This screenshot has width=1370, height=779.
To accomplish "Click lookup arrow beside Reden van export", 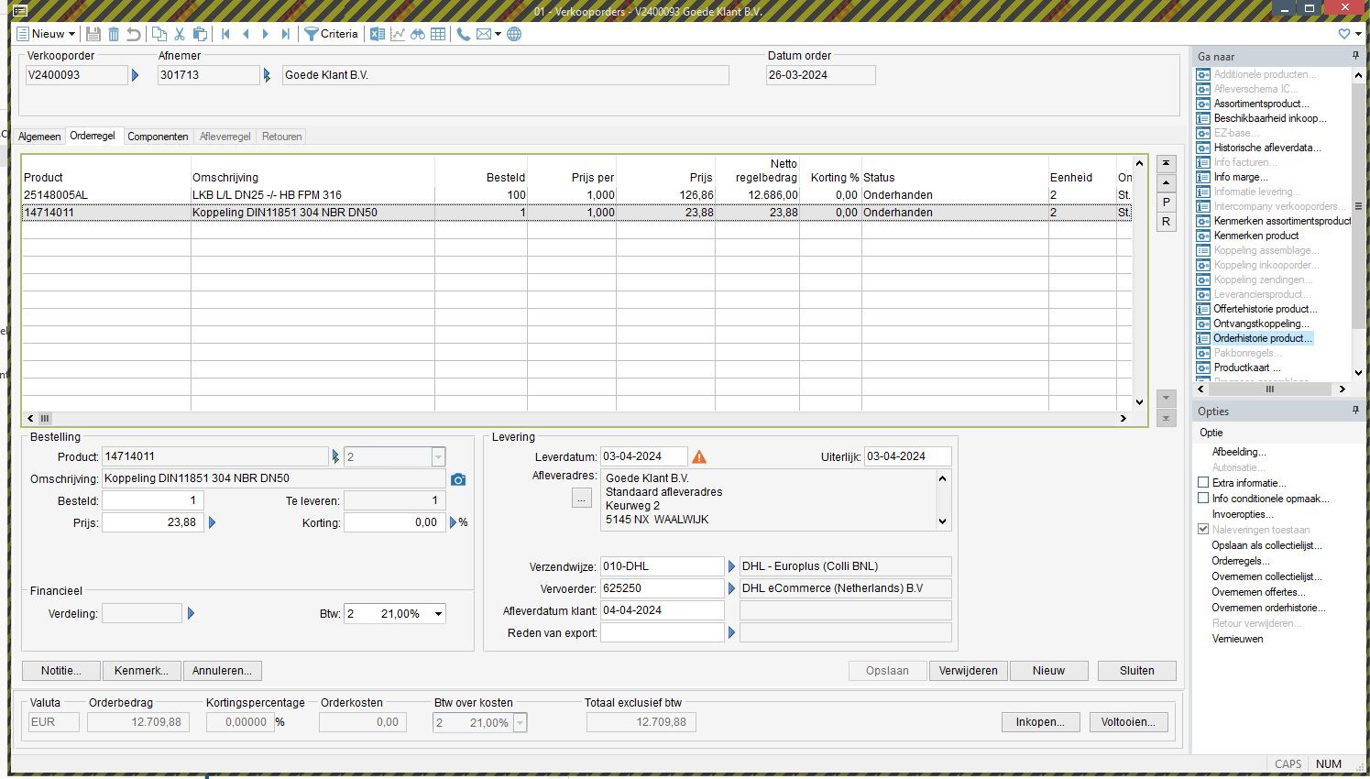I will pyautogui.click(x=731, y=632).
